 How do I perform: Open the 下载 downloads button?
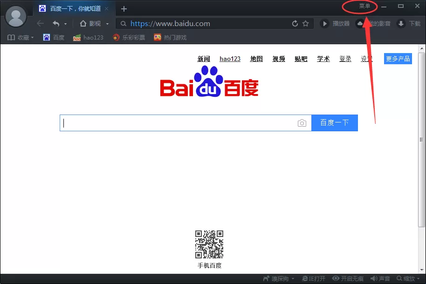coord(409,24)
